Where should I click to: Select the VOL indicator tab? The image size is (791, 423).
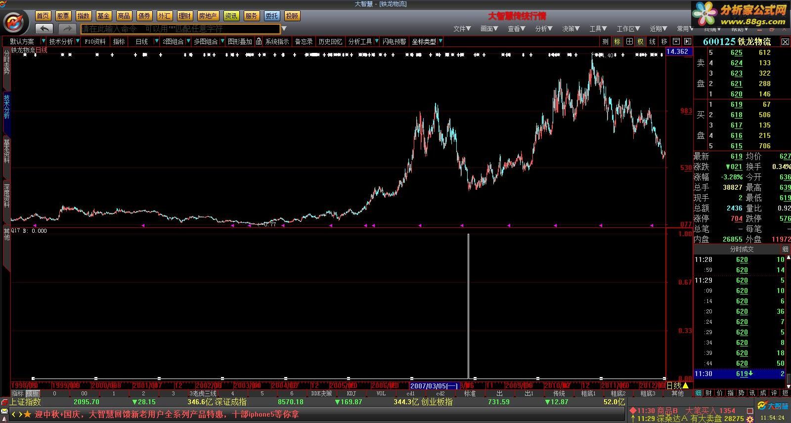click(381, 393)
